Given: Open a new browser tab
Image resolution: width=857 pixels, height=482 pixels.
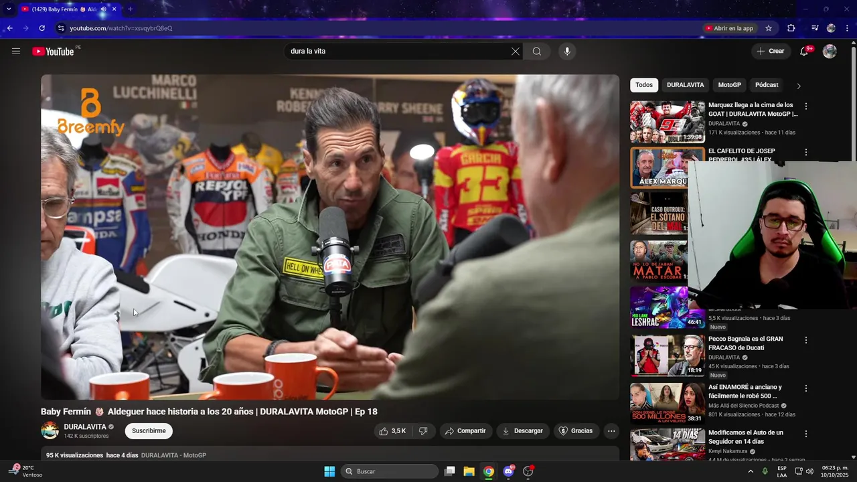Looking at the screenshot, I should [130, 9].
